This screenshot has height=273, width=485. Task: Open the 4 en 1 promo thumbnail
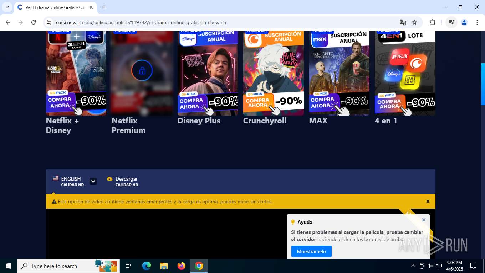405,73
